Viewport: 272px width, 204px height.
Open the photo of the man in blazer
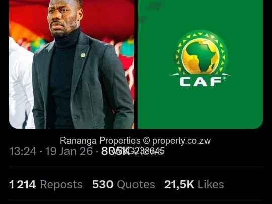coord(72,64)
